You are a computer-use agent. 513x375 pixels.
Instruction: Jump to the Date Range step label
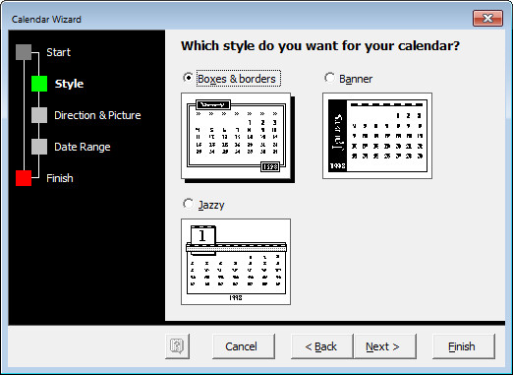click(x=83, y=147)
